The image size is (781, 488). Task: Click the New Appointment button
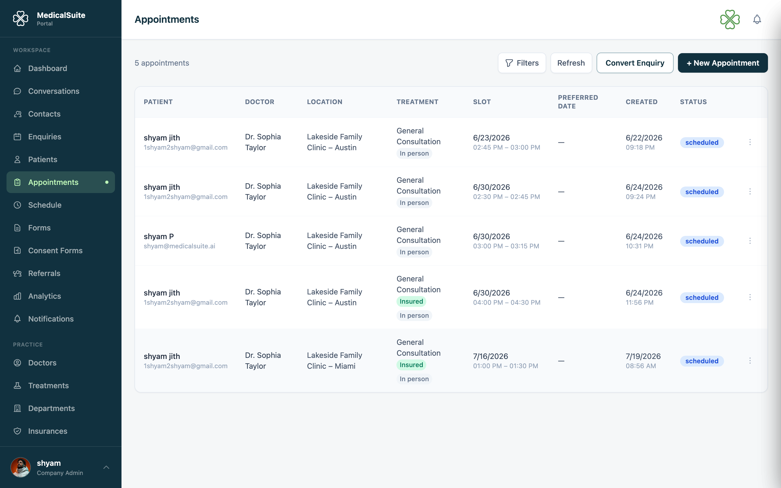[x=723, y=63]
